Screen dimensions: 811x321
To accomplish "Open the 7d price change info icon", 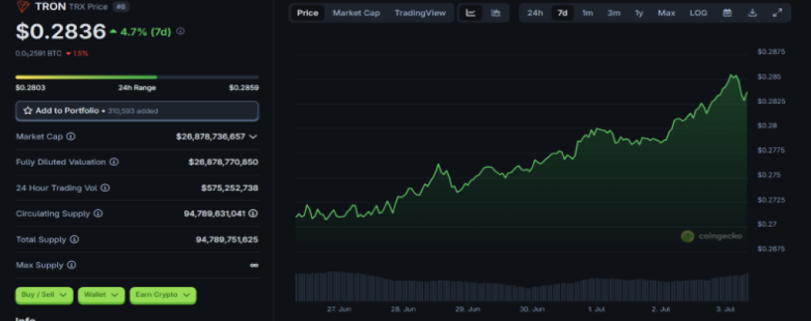I will (181, 32).
